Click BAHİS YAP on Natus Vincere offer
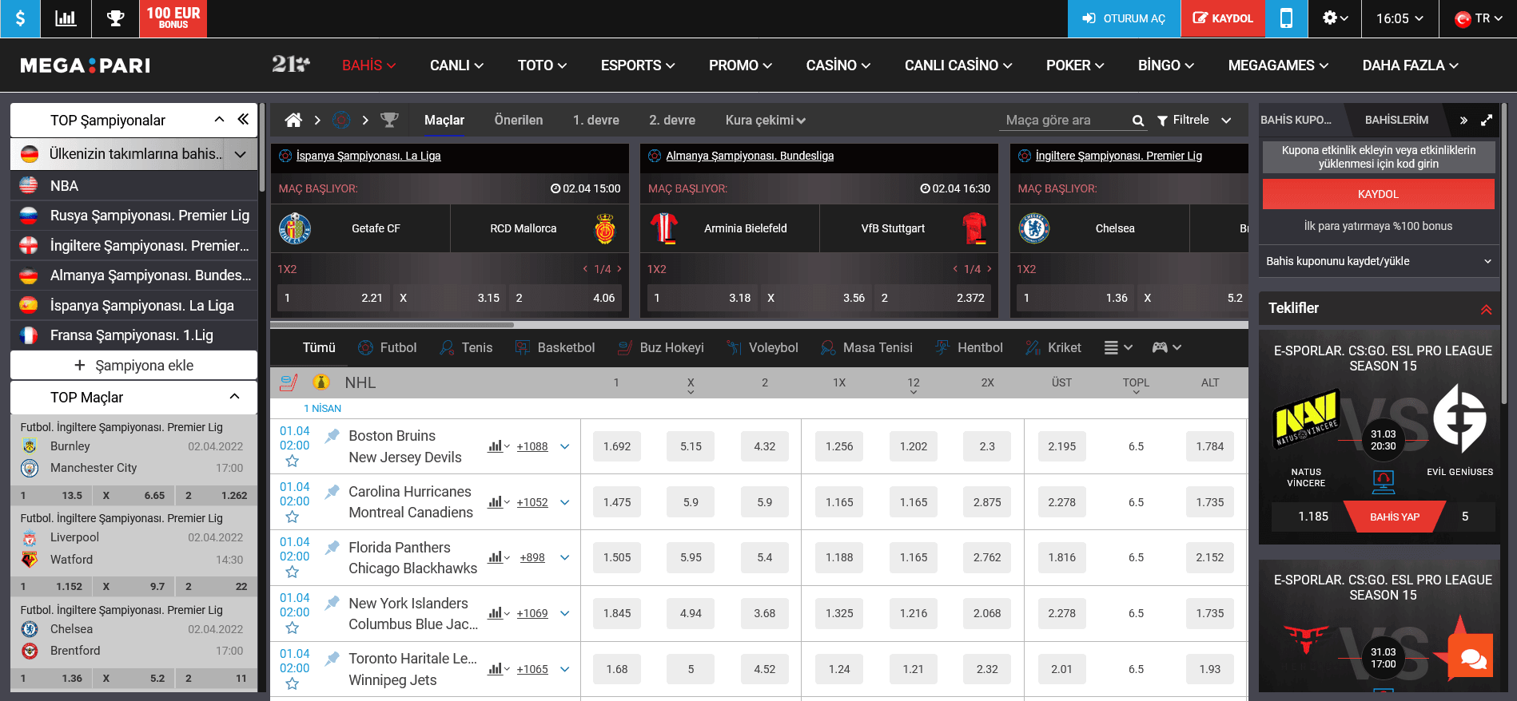The width and height of the screenshot is (1517, 701). (x=1395, y=517)
